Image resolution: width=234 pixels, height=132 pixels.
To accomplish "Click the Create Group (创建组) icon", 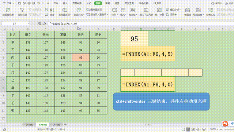I will tap(188, 10).
